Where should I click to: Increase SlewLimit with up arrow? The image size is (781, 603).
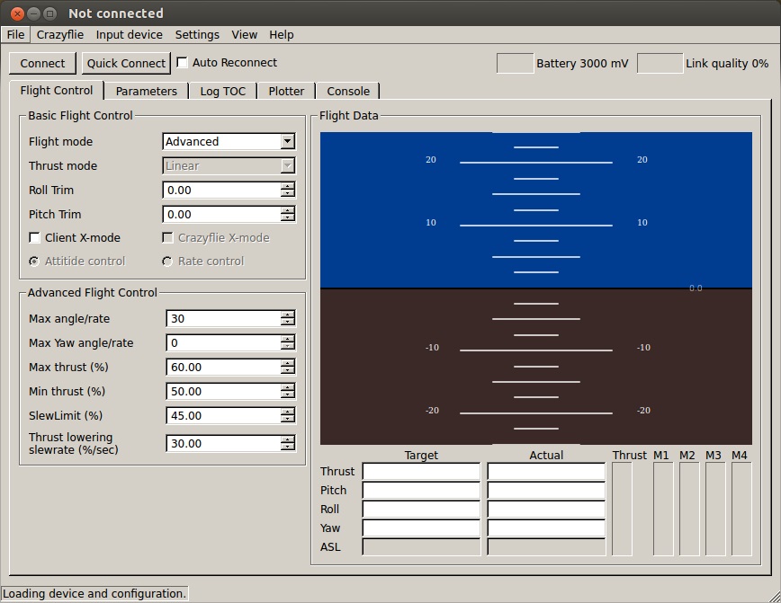pyautogui.click(x=287, y=412)
